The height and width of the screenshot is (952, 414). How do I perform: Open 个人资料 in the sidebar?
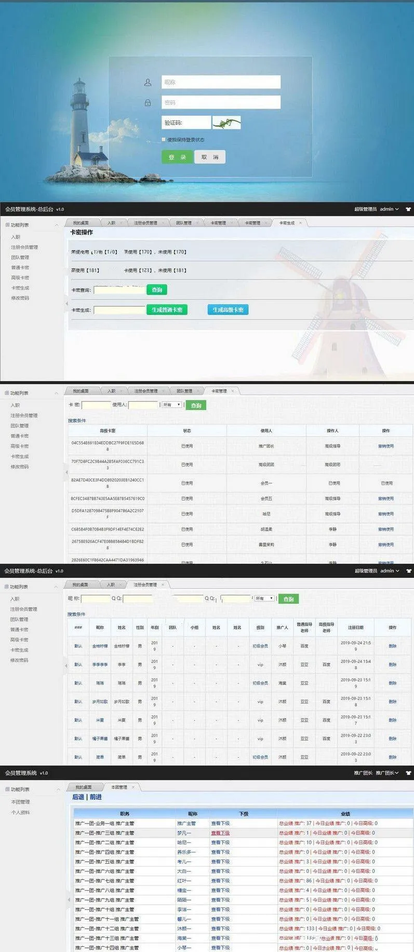point(20,812)
